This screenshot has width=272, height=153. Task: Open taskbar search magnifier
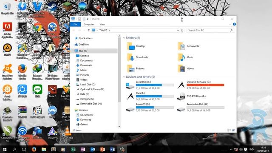click(14, 149)
